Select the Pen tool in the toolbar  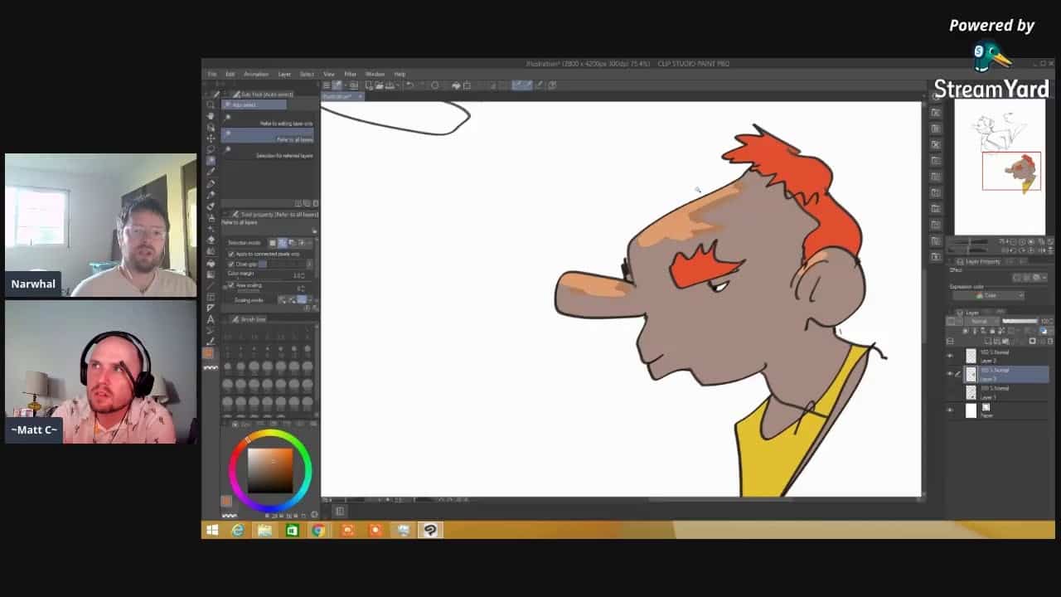click(211, 183)
